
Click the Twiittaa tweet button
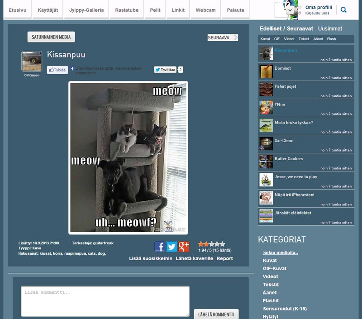(165, 70)
